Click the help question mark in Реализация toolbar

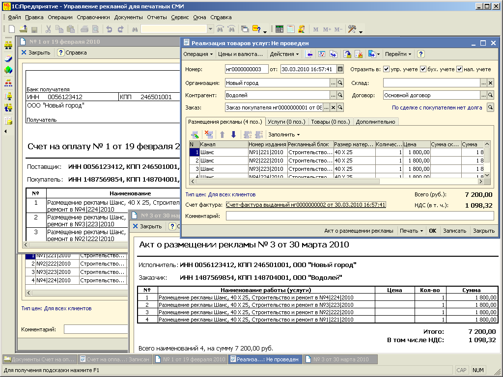(x=420, y=54)
